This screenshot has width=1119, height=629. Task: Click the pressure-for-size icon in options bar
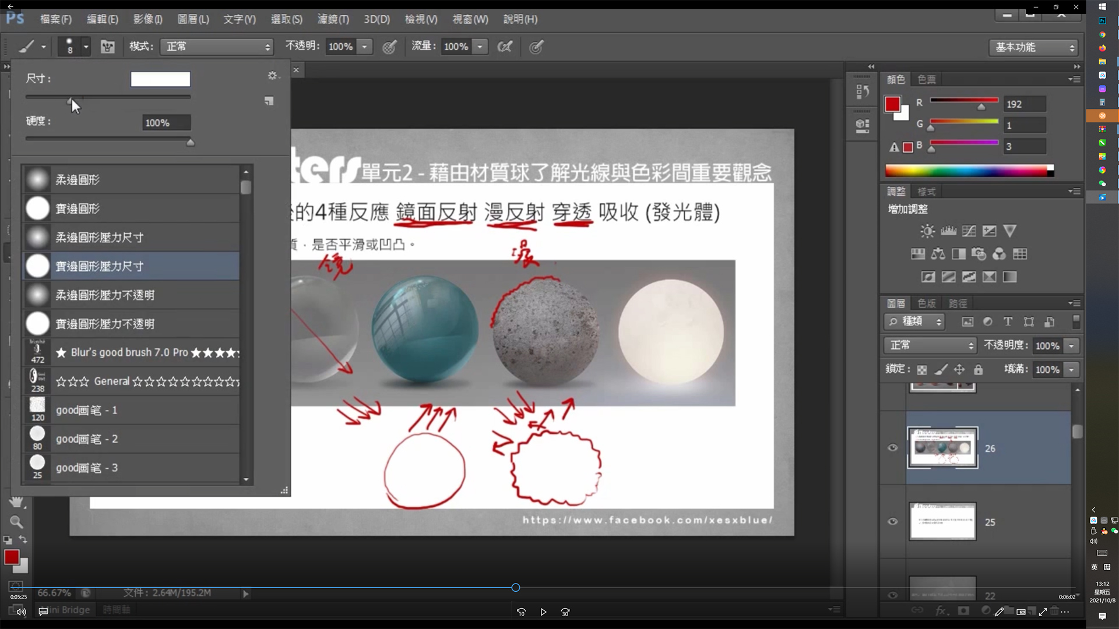[x=536, y=47]
